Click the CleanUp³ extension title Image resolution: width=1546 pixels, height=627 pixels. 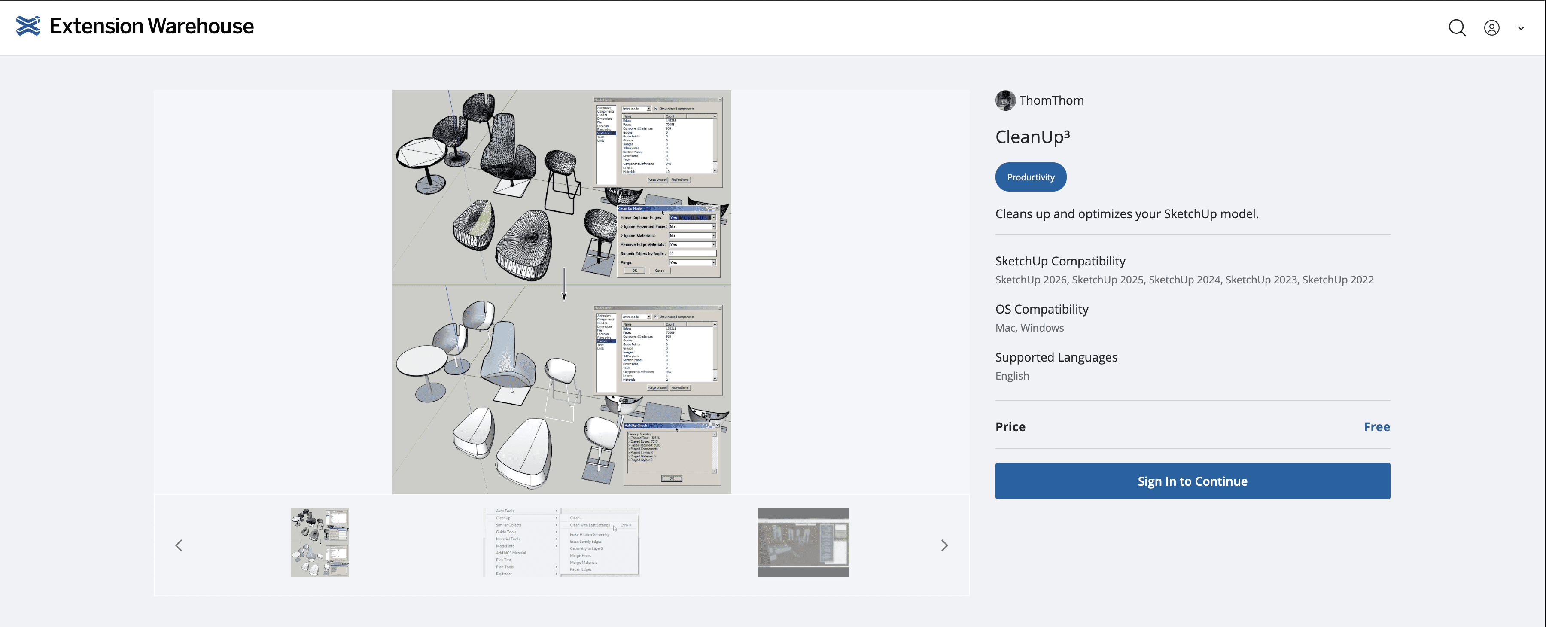(1032, 137)
